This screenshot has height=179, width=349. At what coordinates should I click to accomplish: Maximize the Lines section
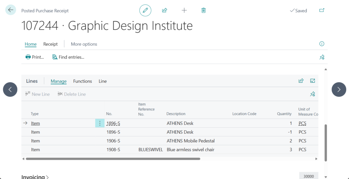[313, 81]
